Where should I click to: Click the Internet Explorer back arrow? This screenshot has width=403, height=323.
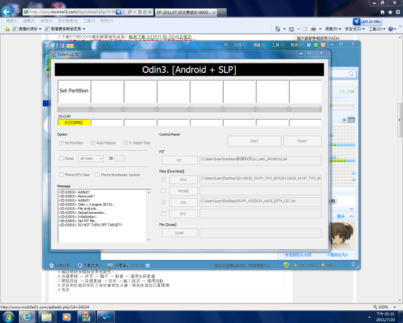(x=6, y=11)
